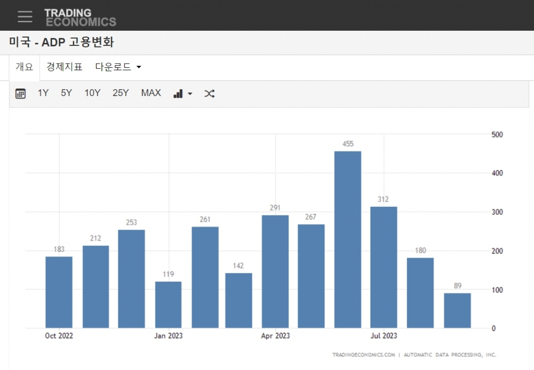
Task: Click the TRADINGECONOMICS.COM source credit
Action: tap(363, 355)
